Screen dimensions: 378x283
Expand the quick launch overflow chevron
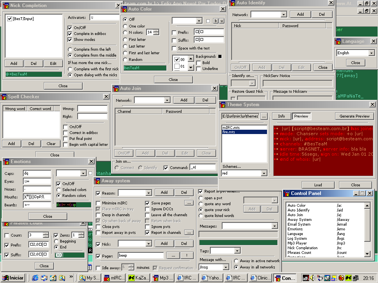point(71,276)
